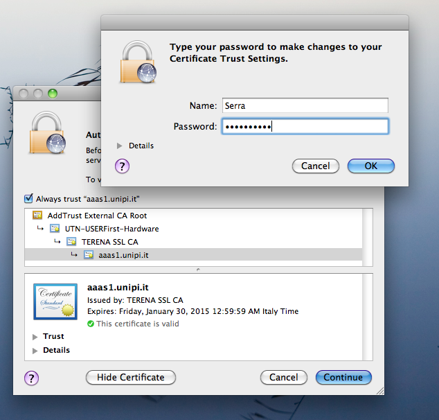Click the Certificate Standard thumbnail image
The width and height of the screenshot is (439, 420).
tap(55, 301)
